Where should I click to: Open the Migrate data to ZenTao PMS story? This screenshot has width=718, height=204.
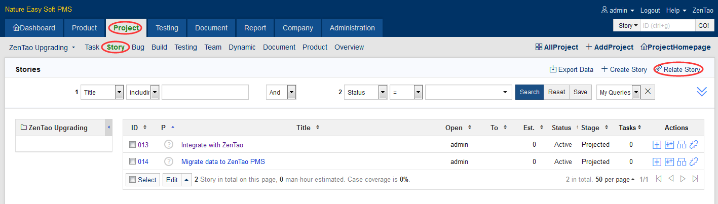point(223,162)
